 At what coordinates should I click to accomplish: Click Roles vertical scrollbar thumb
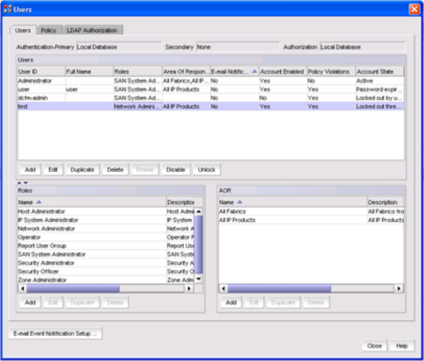click(x=199, y=244)
